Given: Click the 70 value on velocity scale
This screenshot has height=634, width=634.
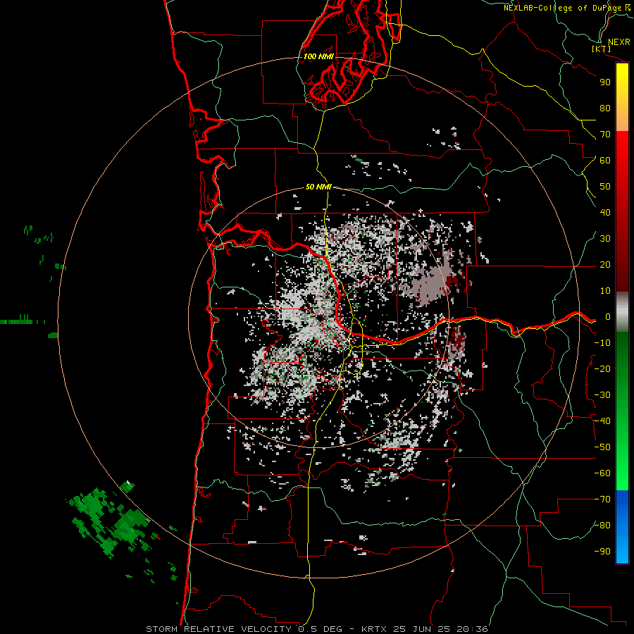Looking at the screenshot, I should click(605, 135).
